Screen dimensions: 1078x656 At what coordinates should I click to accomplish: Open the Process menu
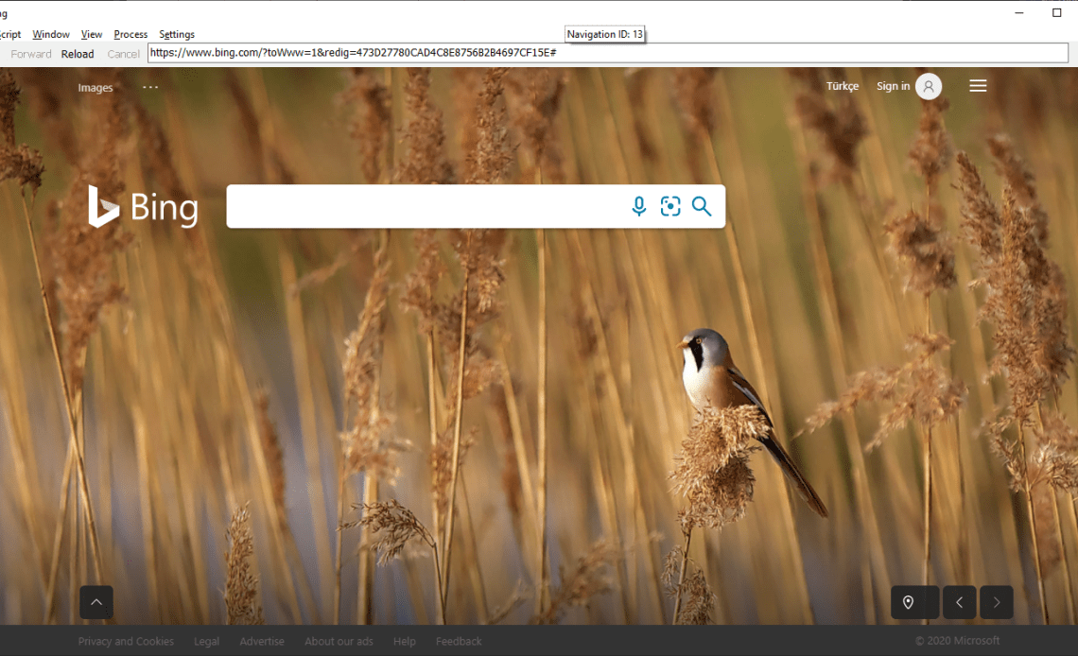(130, 34)
